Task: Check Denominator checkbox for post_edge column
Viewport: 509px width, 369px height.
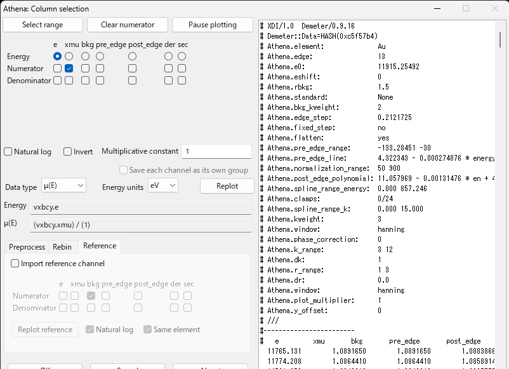Action: pos(132,80)
